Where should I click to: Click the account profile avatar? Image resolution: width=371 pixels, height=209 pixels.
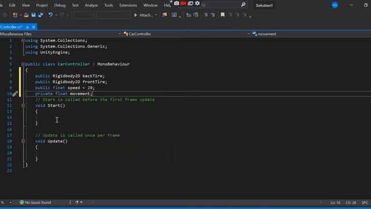334,5
